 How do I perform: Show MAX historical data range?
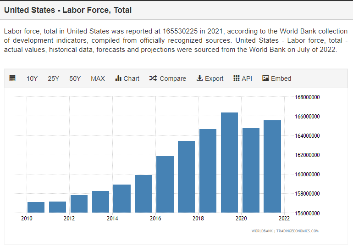pos(98,79)
